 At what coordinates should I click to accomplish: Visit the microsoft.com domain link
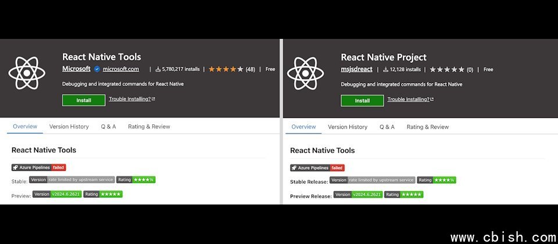coord(121,69)
